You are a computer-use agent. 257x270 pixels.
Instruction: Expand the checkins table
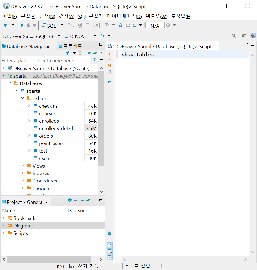pyautogui.click(x=29, y=105)
